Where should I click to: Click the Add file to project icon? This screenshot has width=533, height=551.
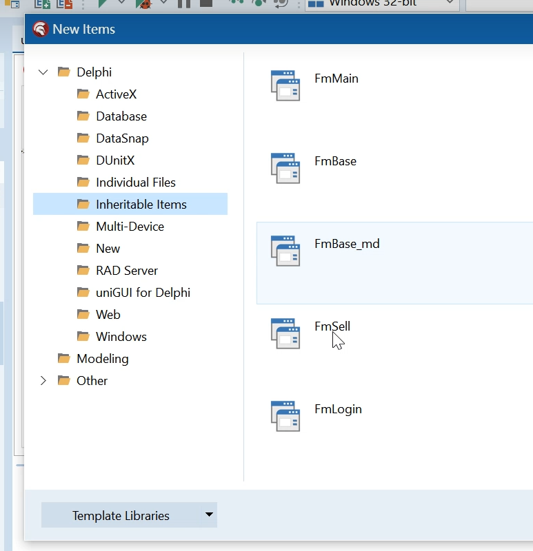point(43,3)
